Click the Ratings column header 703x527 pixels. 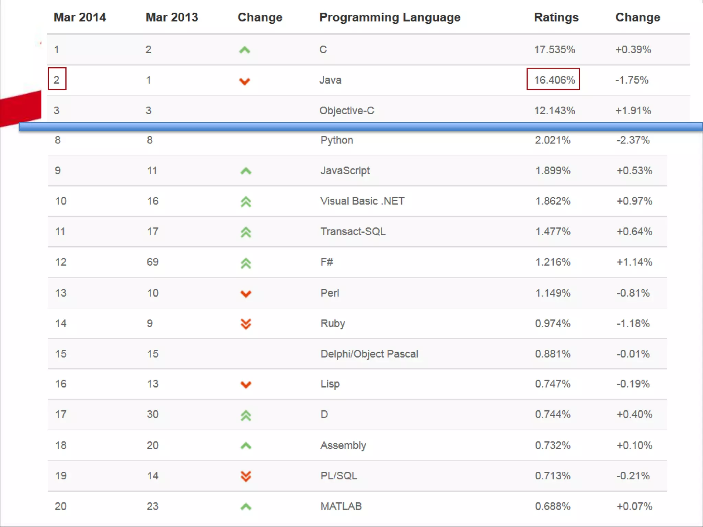[556, 17]
